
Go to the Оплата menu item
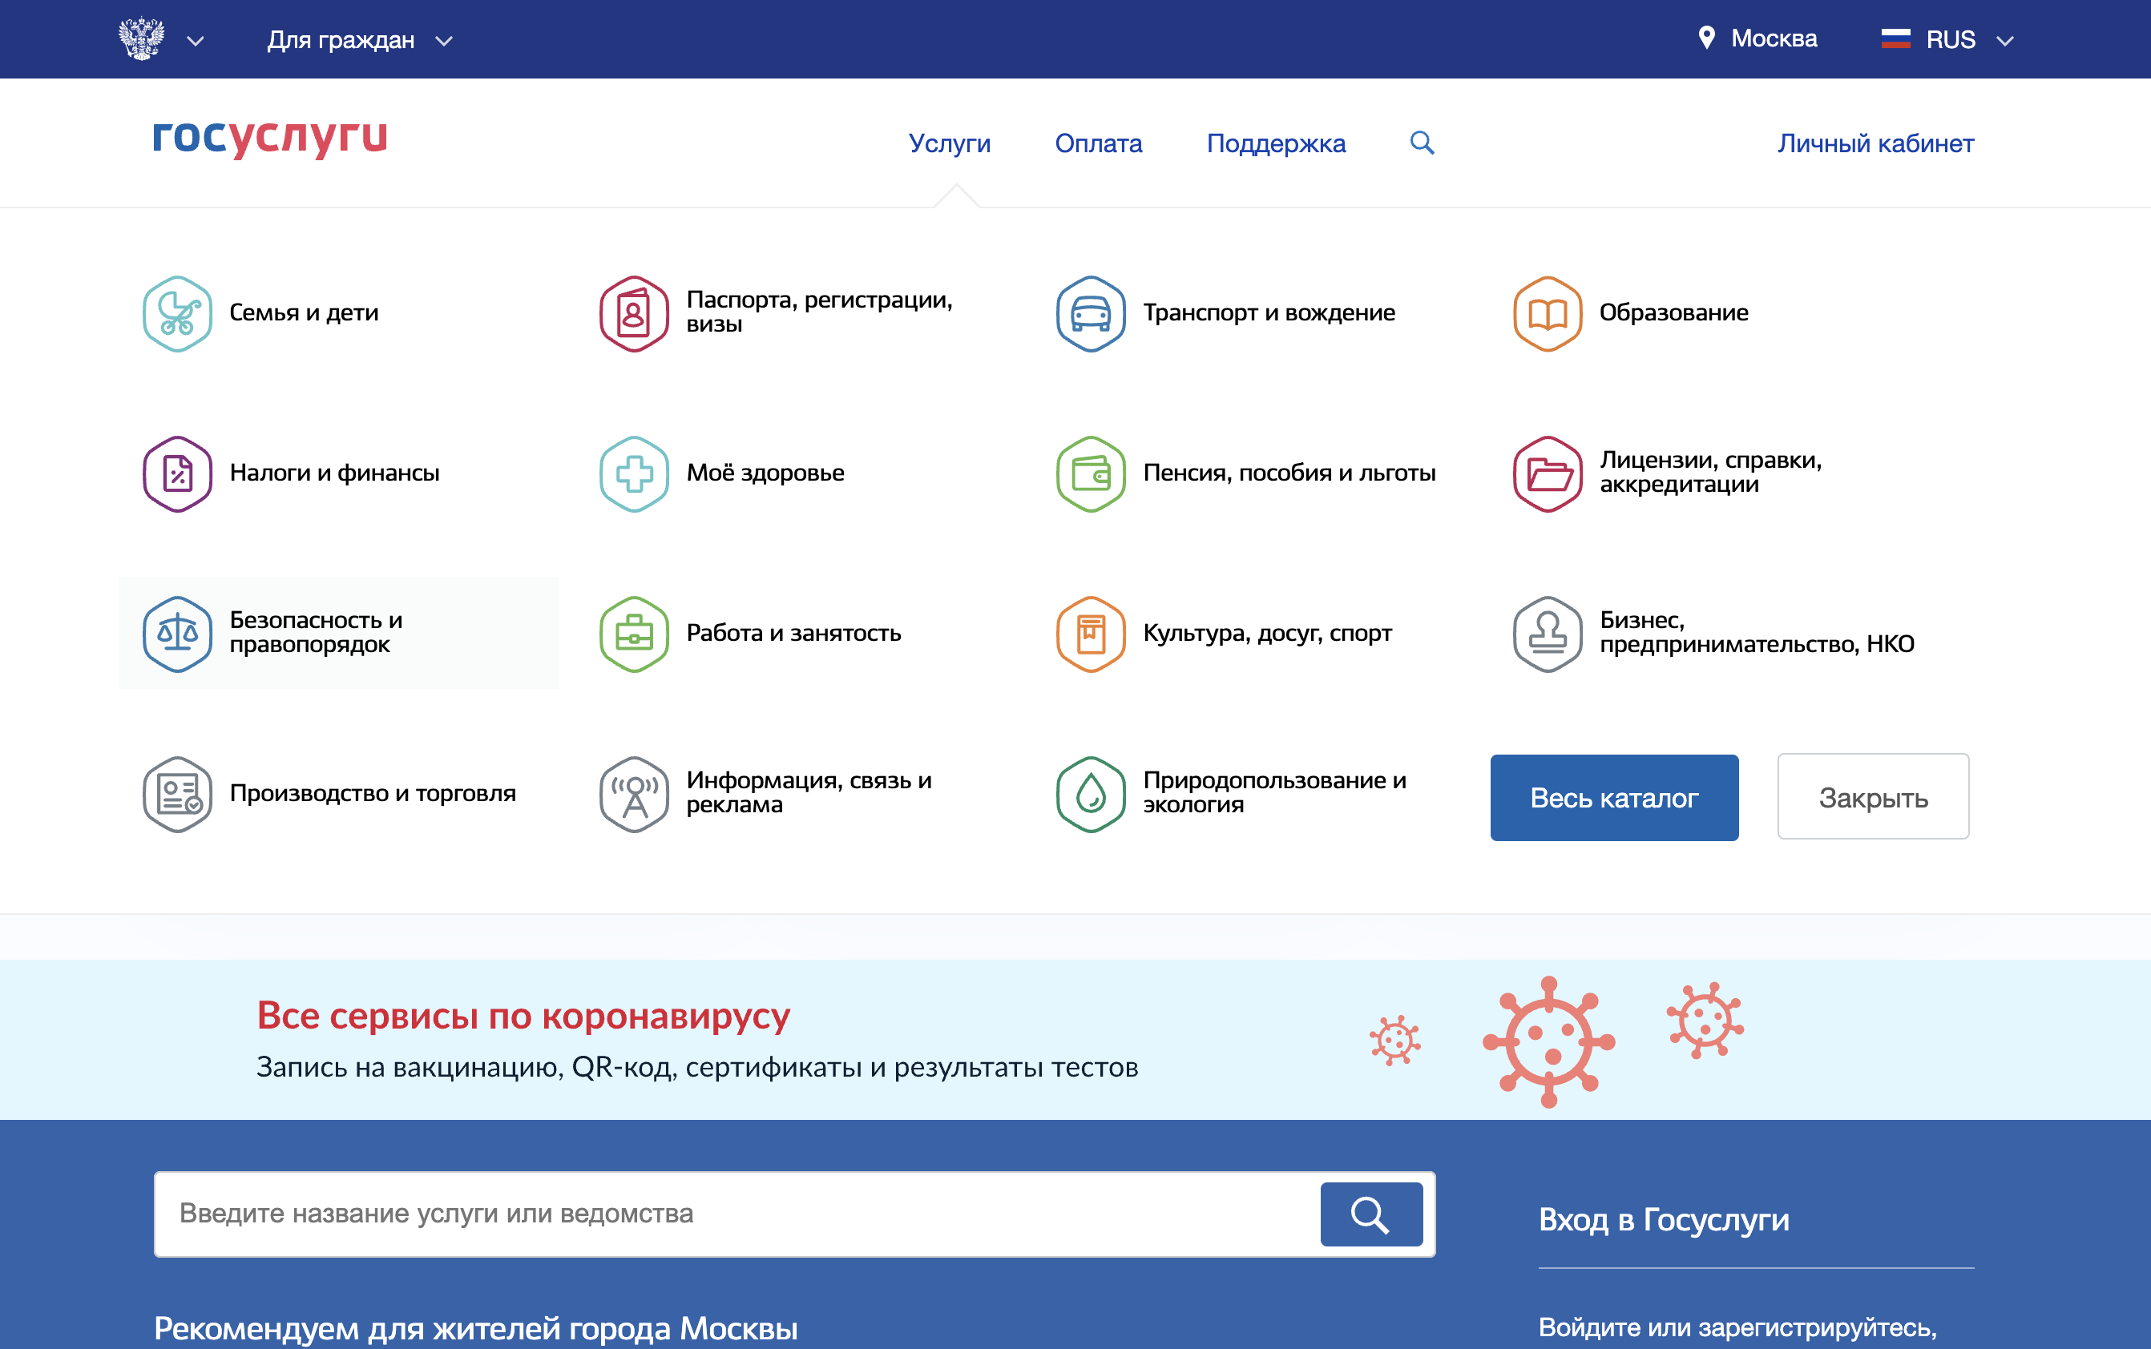click(1098, 143)
